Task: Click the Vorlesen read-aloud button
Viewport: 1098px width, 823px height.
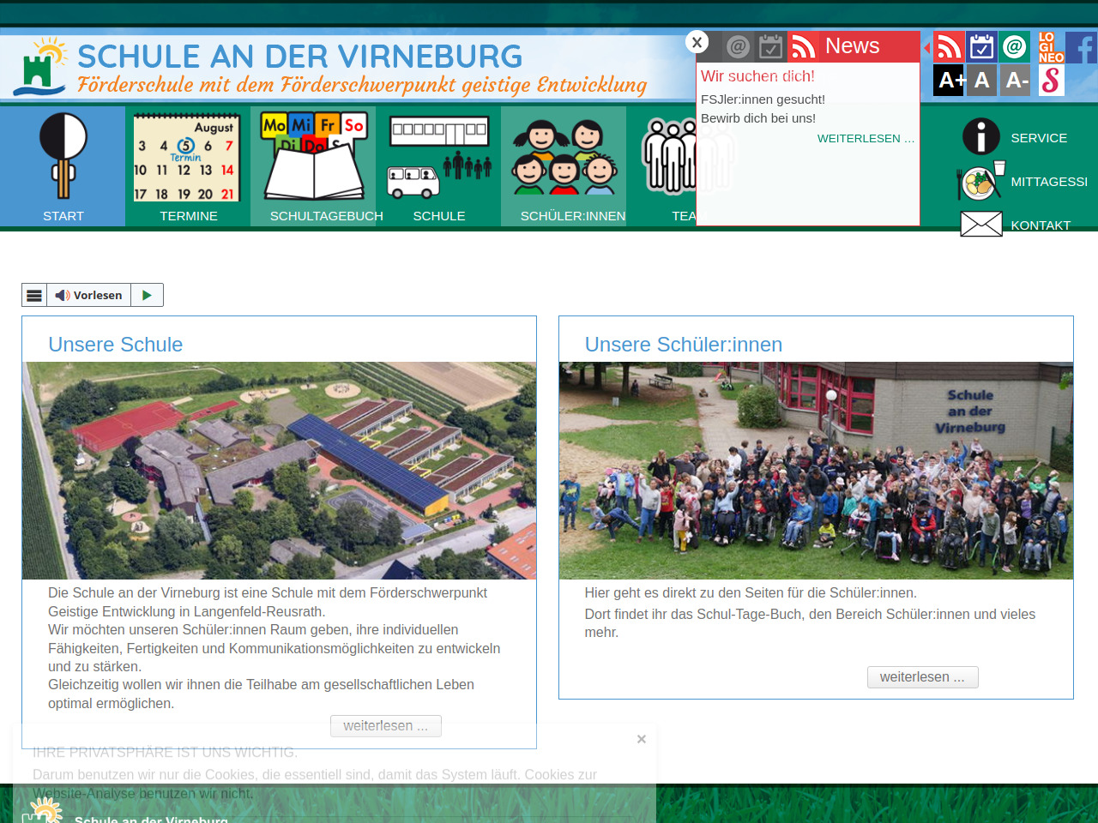Action: click(x=89, y=295)
